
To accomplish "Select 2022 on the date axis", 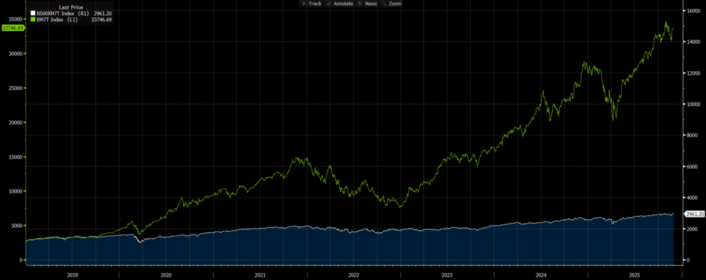I will [353, 274].
